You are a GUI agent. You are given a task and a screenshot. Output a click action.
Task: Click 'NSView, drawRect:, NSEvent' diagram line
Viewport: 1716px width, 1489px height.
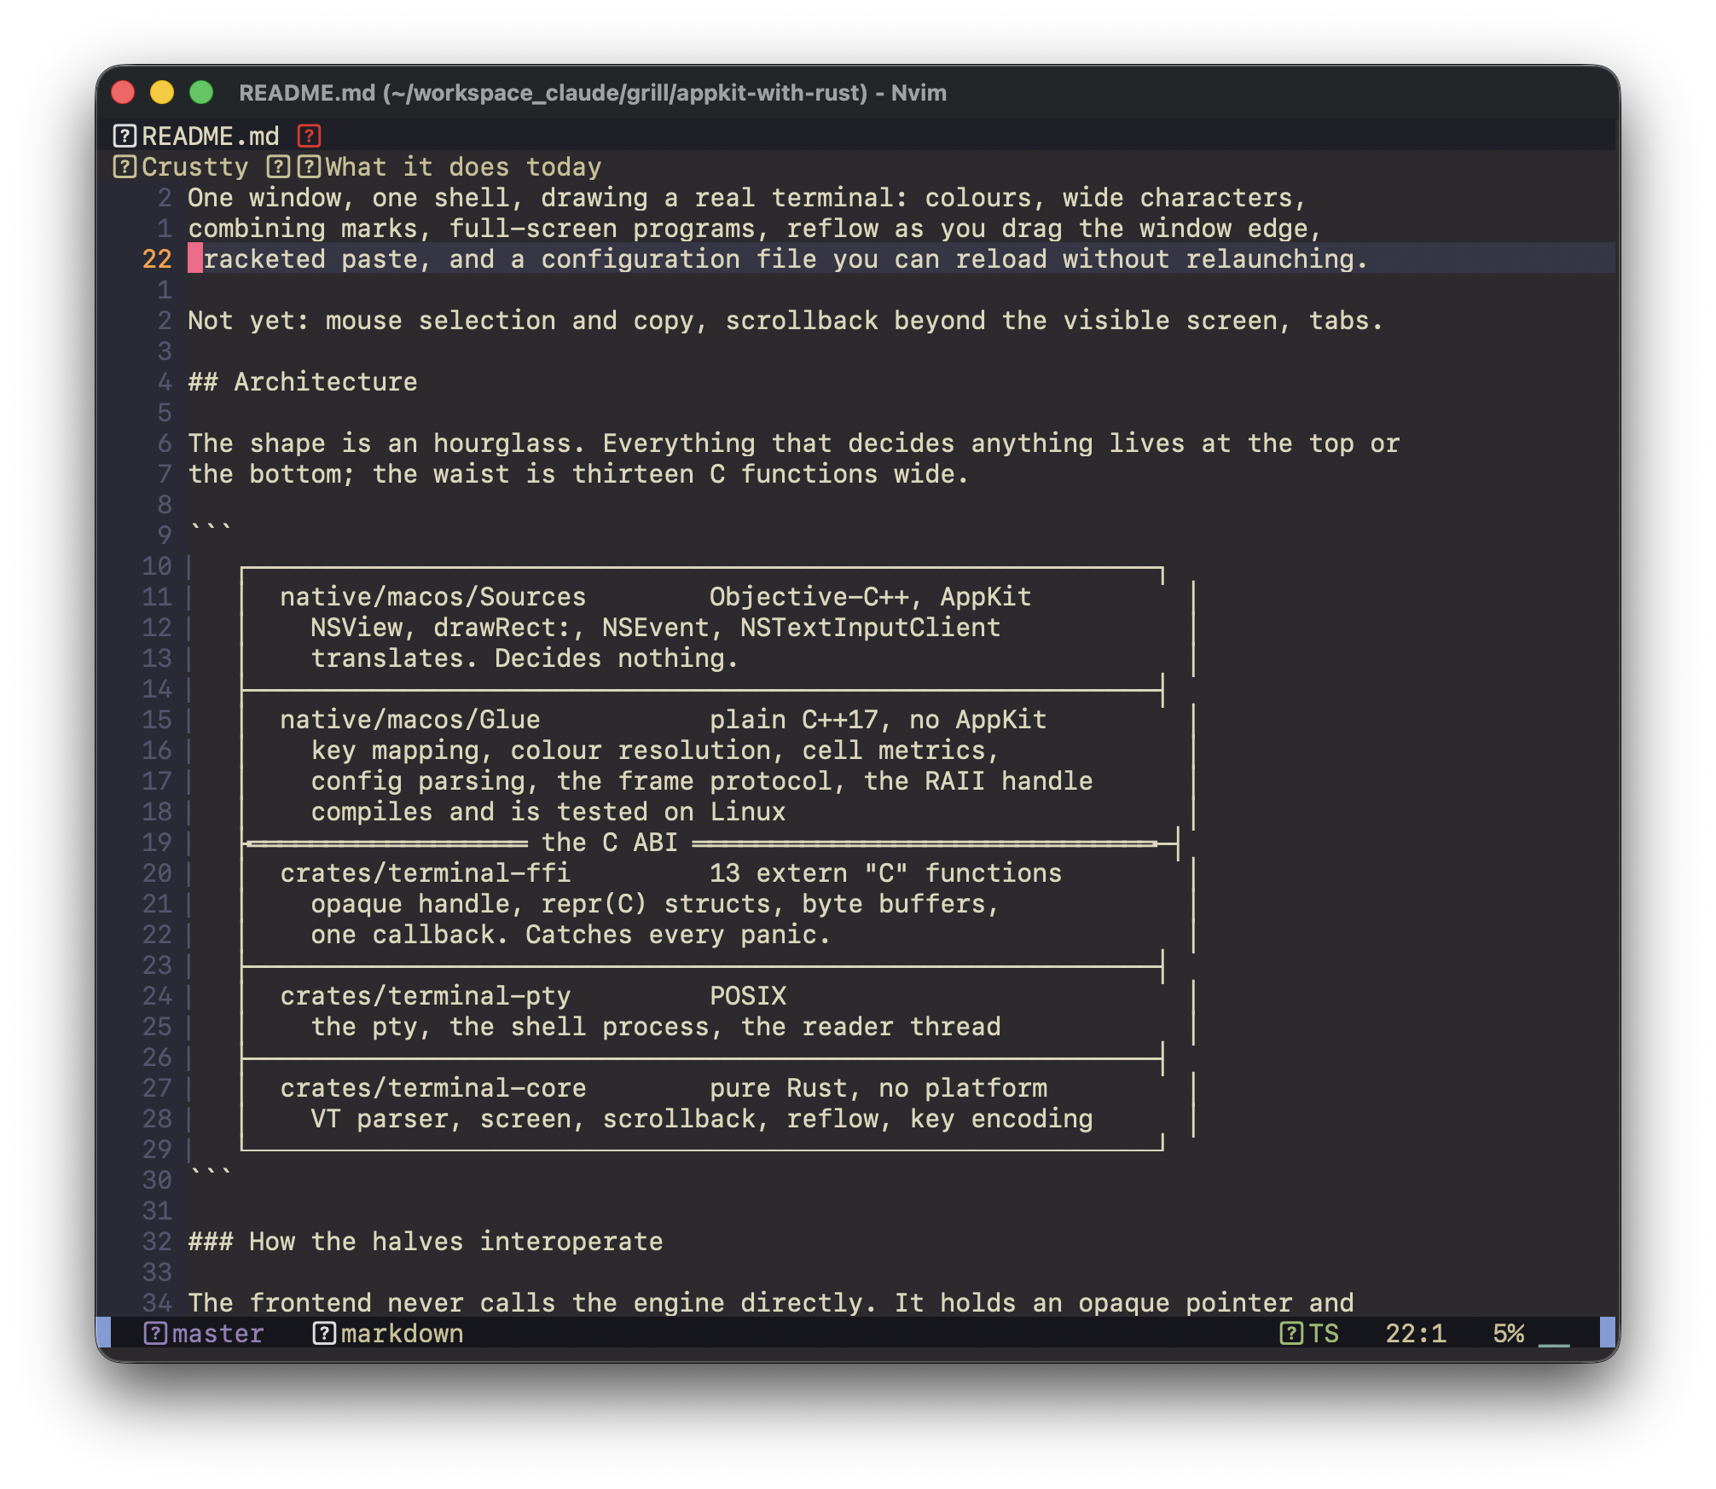coord(655,627)
